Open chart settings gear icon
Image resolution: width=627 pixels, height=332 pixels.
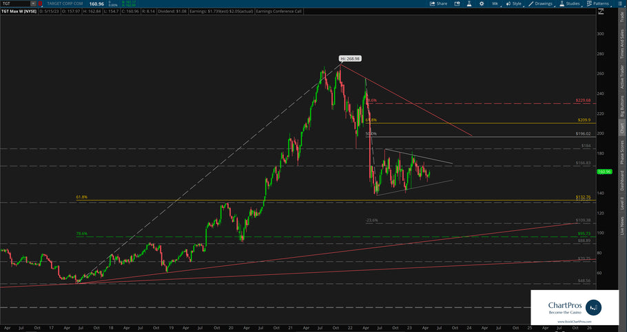pos(482,3)
